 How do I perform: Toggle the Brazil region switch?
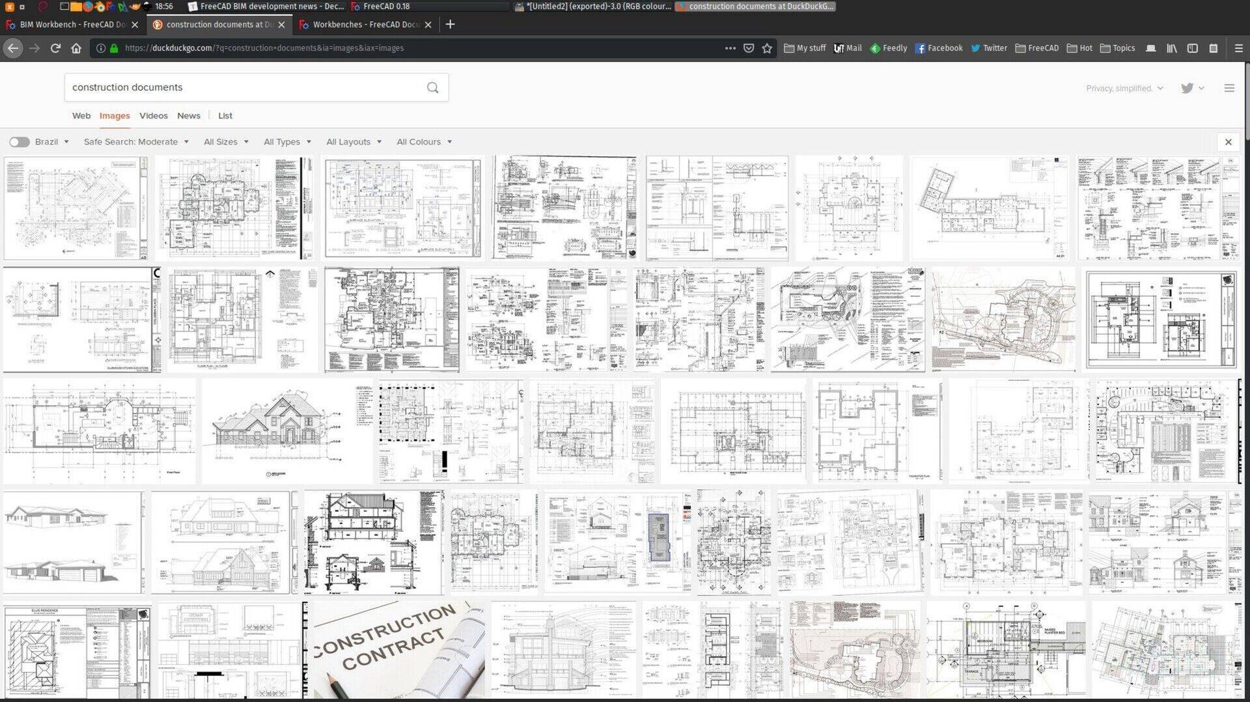point(20,141)
